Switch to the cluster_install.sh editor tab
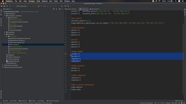The width and height of the screenshot is (186, 104). coord(71,9)
